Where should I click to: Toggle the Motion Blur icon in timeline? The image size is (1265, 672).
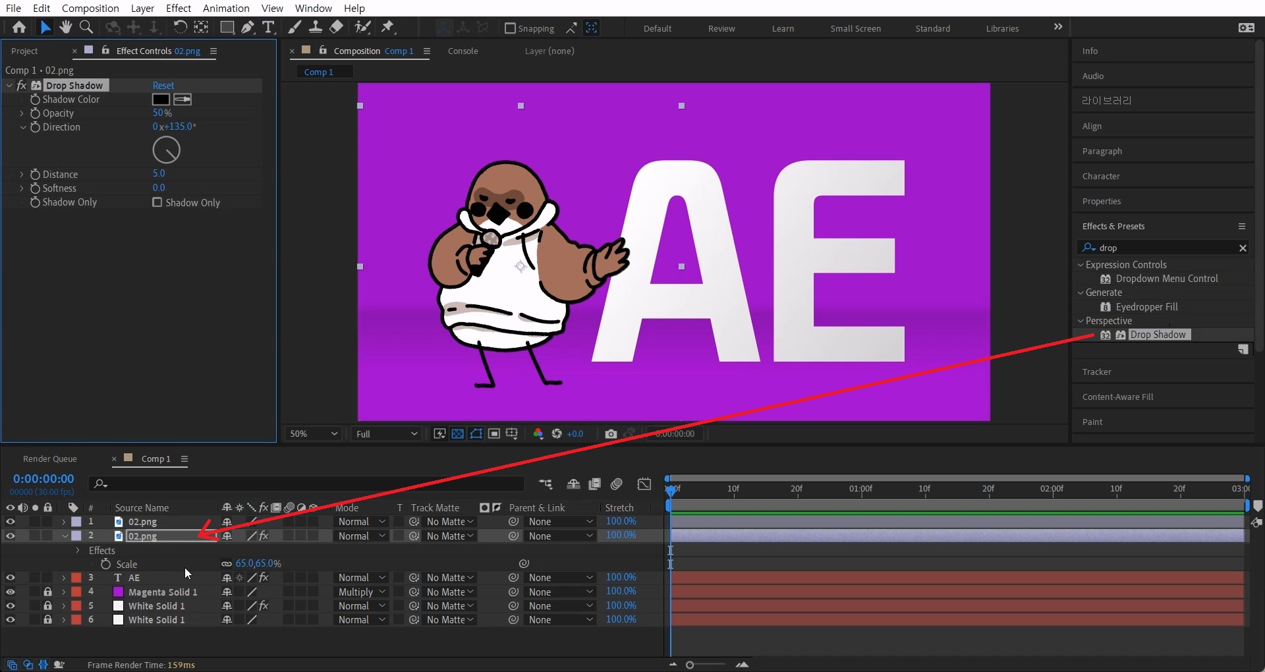tap(617, 484)
